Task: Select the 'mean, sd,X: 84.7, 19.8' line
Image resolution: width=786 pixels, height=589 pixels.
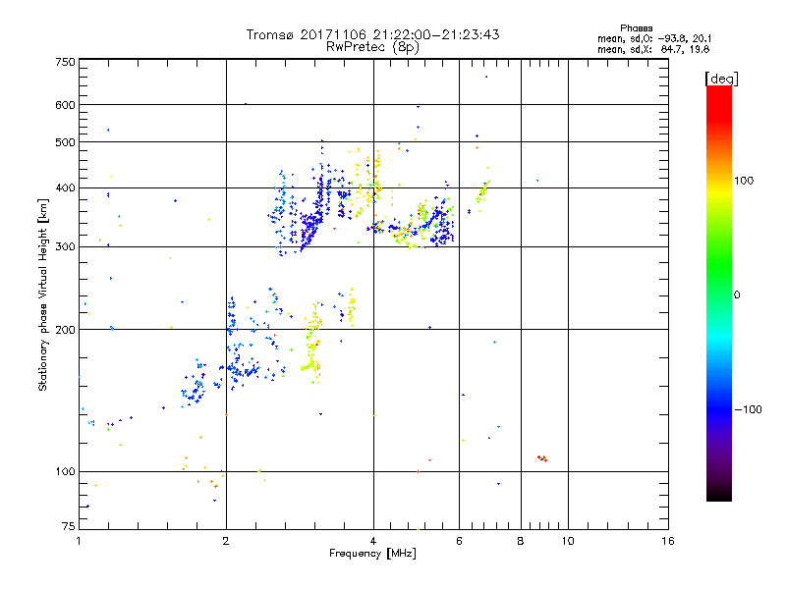Action: click(653, 49)
